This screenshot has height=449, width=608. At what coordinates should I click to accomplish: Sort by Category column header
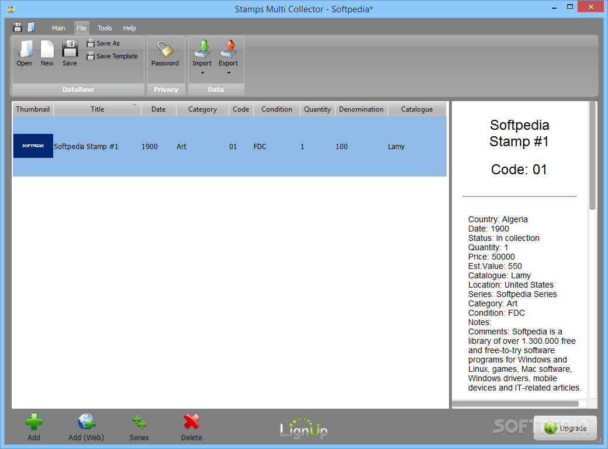tap(202, 109)
